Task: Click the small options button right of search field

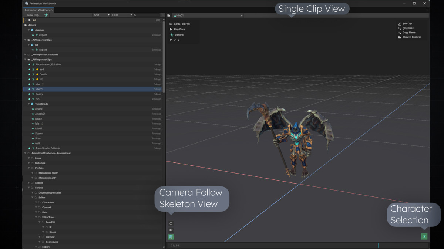Action: (x=163, y=15)
